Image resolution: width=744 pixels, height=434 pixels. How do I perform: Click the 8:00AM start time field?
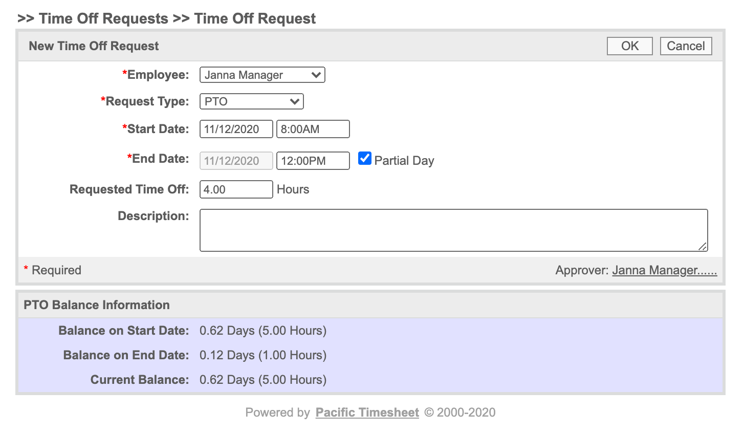coord(313,129)
